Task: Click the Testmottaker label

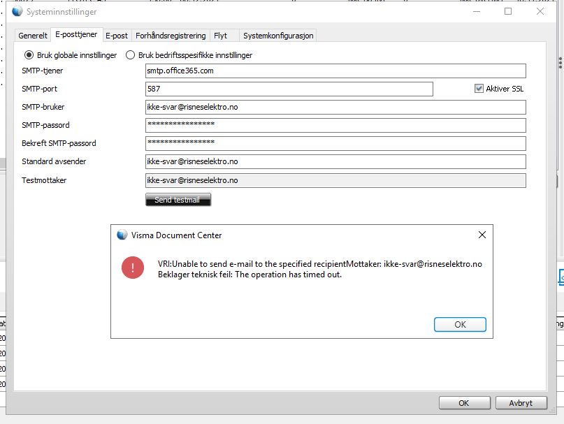Action: coord(44,180)
